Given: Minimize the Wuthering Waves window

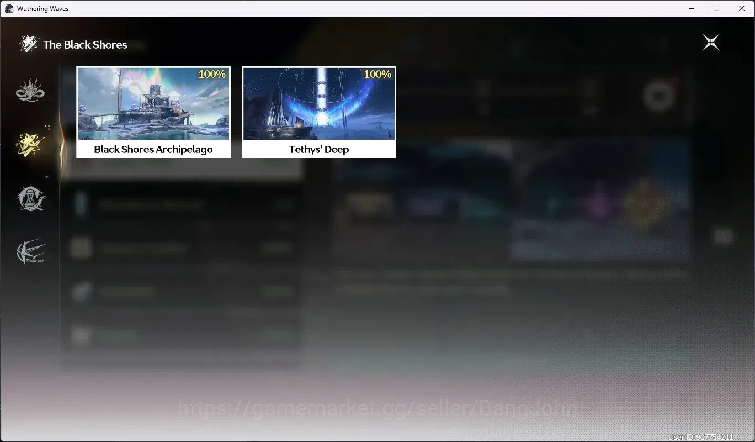Looking at the screenshot, I should pyautogui.click(x=691, y=8).
